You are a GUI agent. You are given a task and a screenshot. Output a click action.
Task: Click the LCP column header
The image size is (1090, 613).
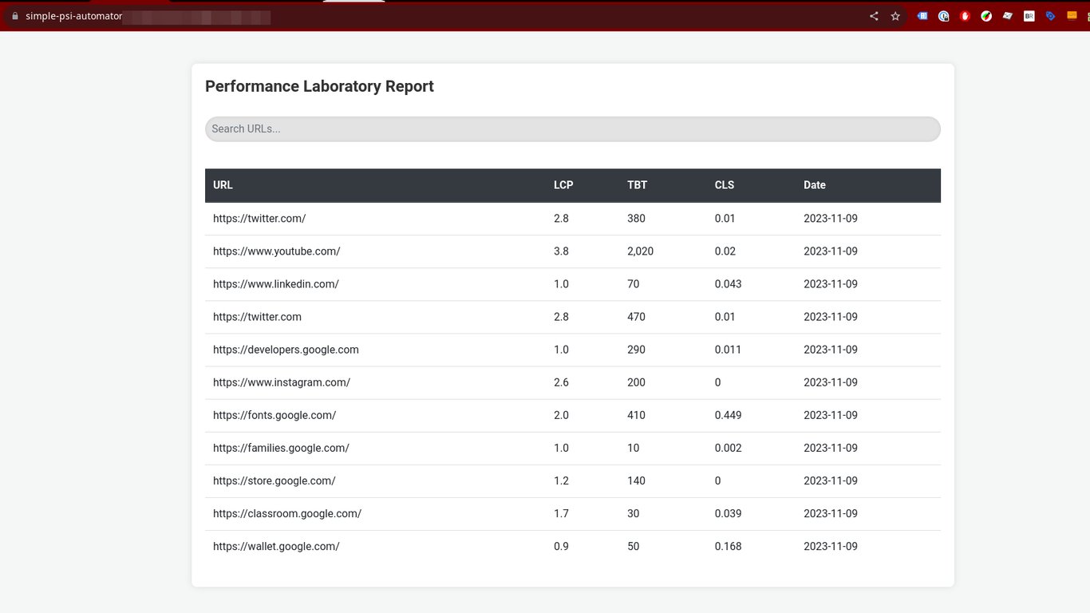point(563,184)
